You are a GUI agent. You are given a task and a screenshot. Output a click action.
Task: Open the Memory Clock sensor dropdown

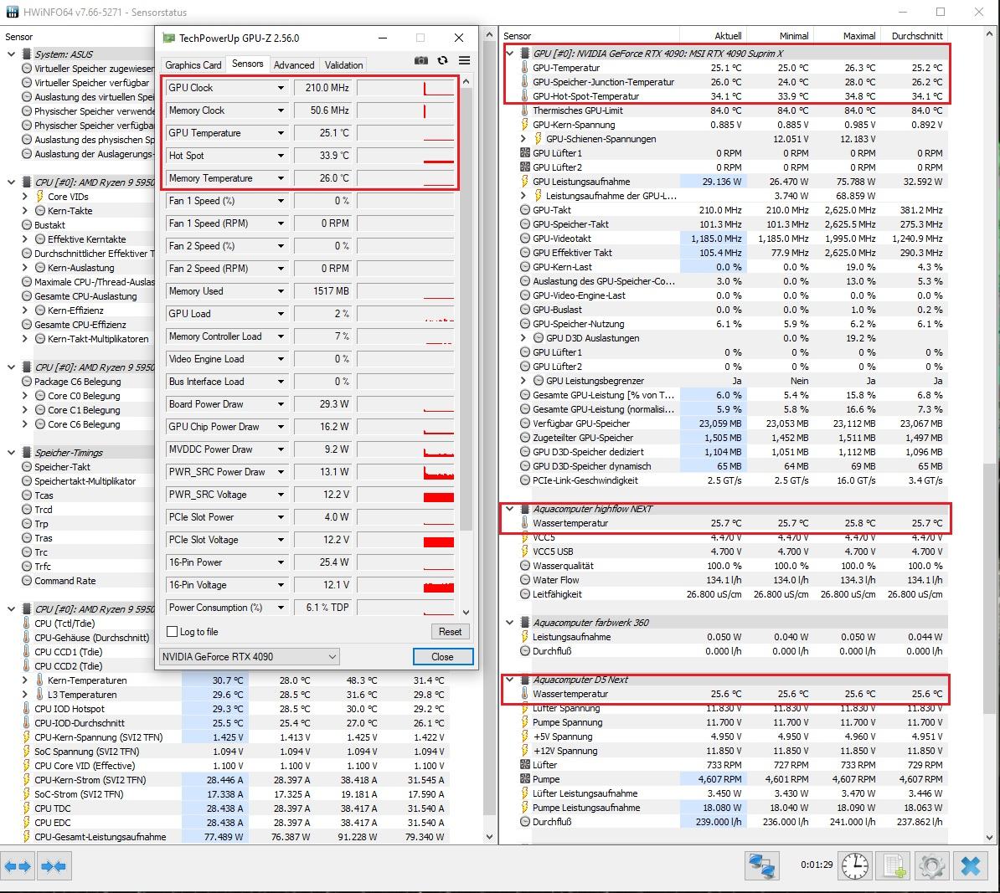(281, 110)
